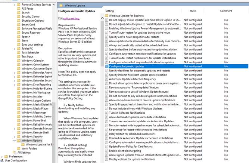Viewport: 249px width, 163px height.
Task: Open the Windows Update for Business folder icon in the settings list
Action: [x=107, y=16]
